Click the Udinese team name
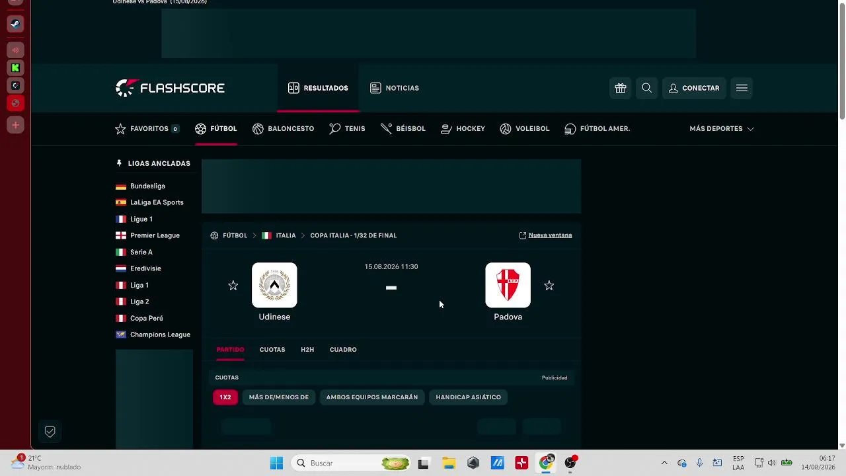The height and width of the screenshot is (476, 846). 274,317
